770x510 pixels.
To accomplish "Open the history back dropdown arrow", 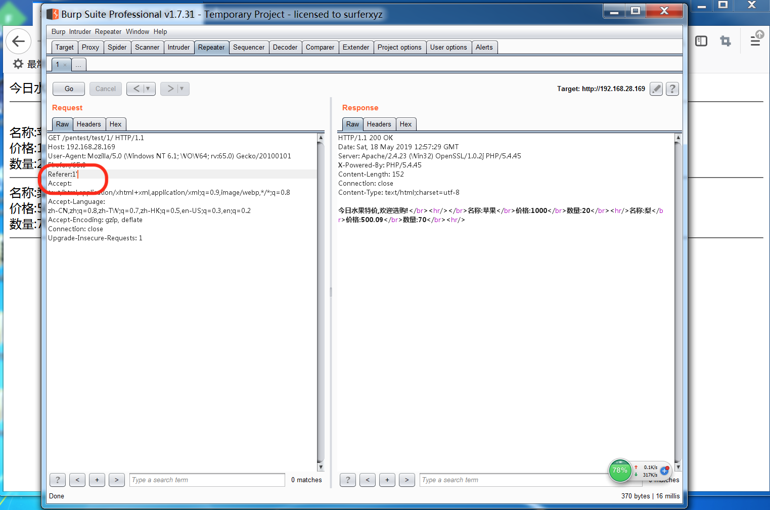I will coord(148,89).
